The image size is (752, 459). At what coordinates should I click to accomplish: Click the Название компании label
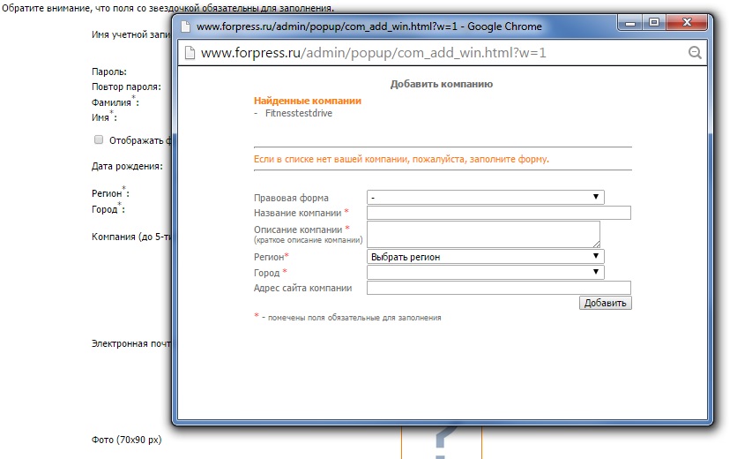click(x=297, y=213)
